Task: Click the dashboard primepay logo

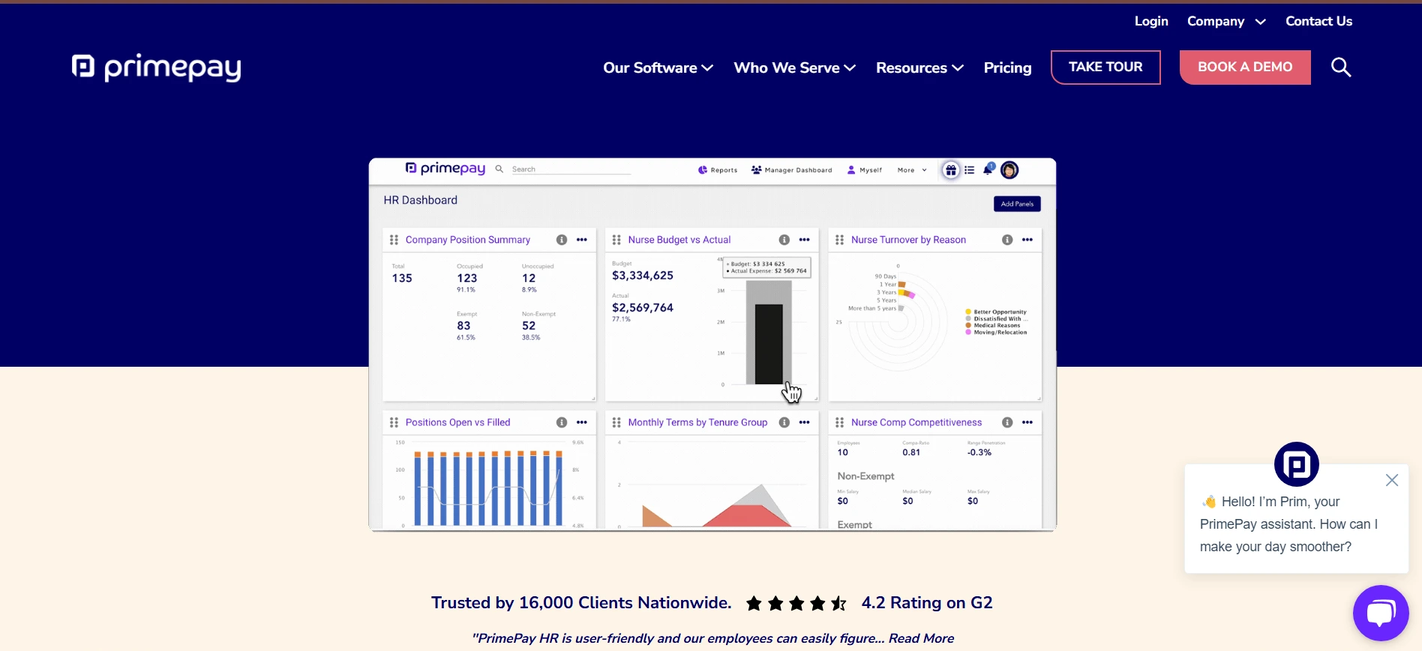Action: click(x=445, y=169)
